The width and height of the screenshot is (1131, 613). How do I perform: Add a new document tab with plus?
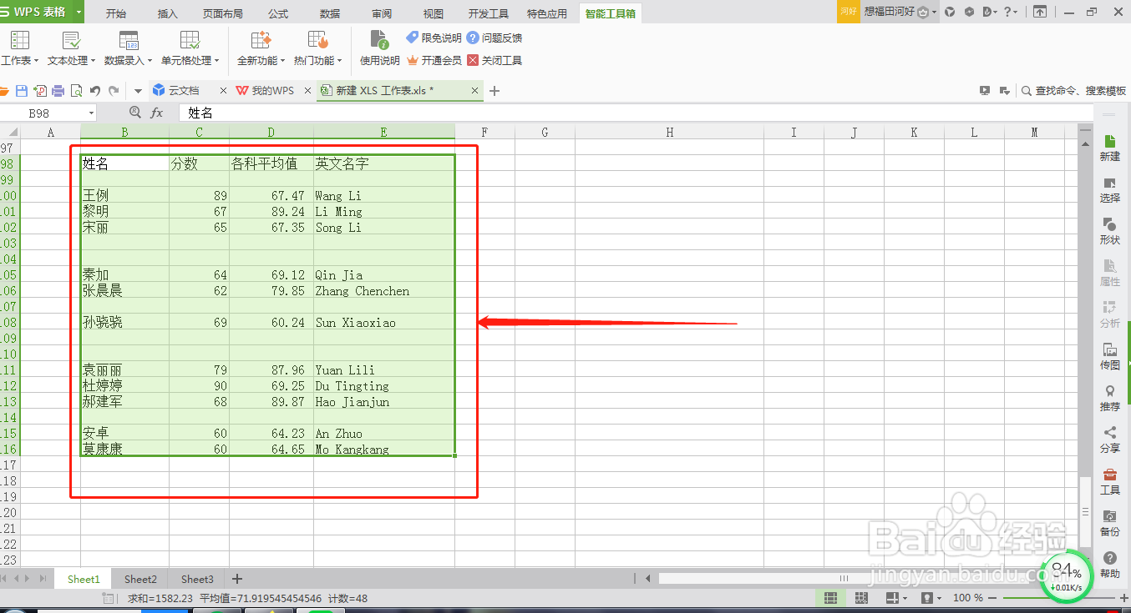[x=494, y=90]
